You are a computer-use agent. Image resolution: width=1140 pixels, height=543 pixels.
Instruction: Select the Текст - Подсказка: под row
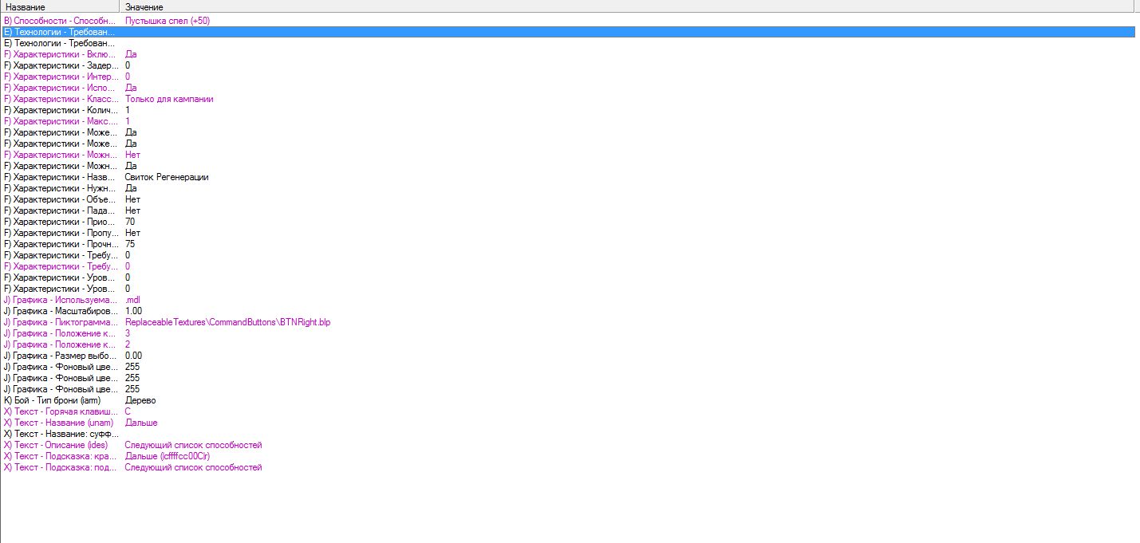(568, 467)
